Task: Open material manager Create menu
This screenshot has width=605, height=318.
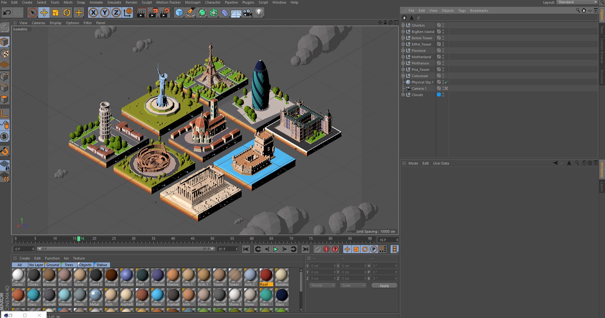Action: click(25, 258)
